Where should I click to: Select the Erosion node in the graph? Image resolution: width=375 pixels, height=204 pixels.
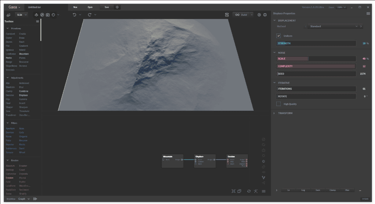click(x=237, y=161)
